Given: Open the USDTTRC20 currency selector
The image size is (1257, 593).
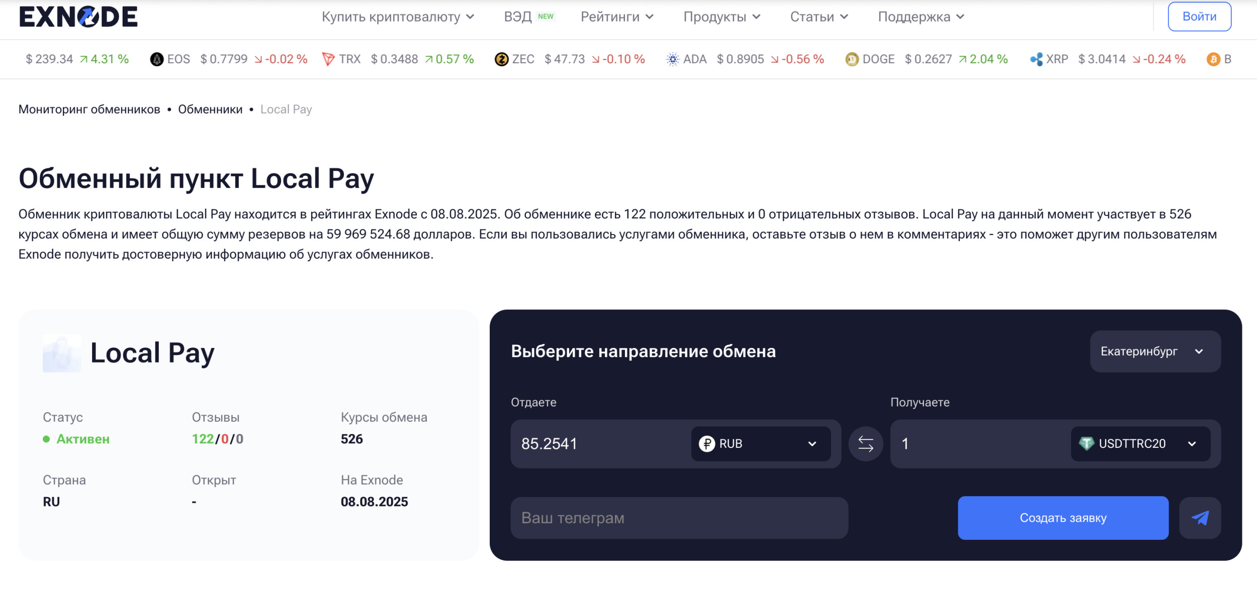Looking at the screenshot, I should point(1140,444).
